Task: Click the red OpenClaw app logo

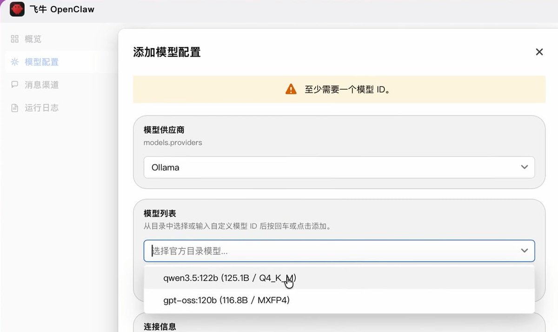Action: pos(17,9)
